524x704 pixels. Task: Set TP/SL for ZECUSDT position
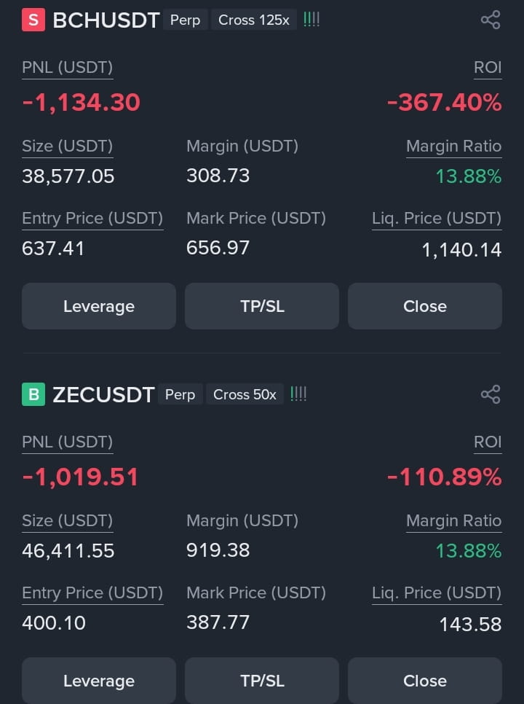(x=262, y=681)
